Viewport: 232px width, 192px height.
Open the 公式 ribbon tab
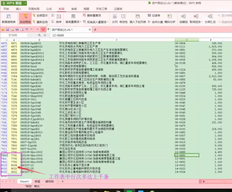point(49,9)
